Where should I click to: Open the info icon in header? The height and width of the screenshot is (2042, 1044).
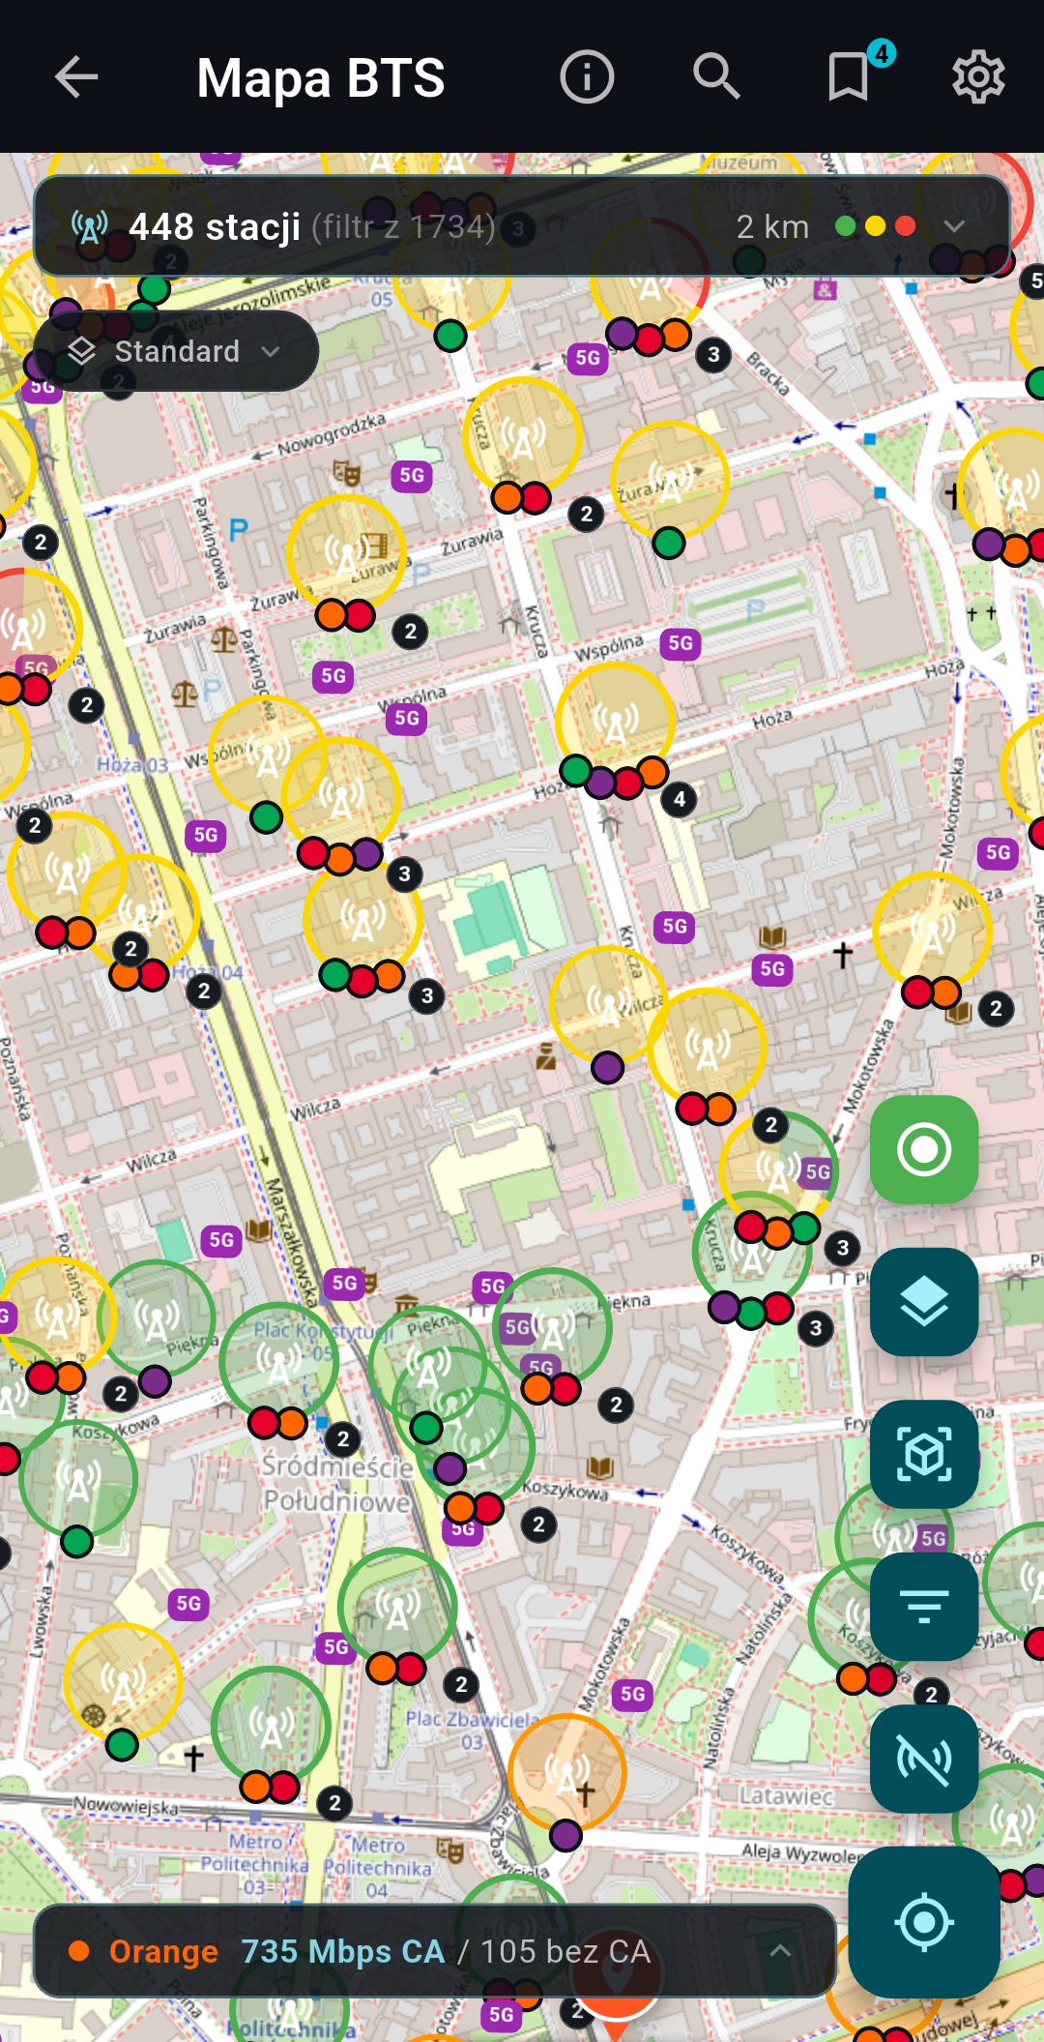pos(587,77)
